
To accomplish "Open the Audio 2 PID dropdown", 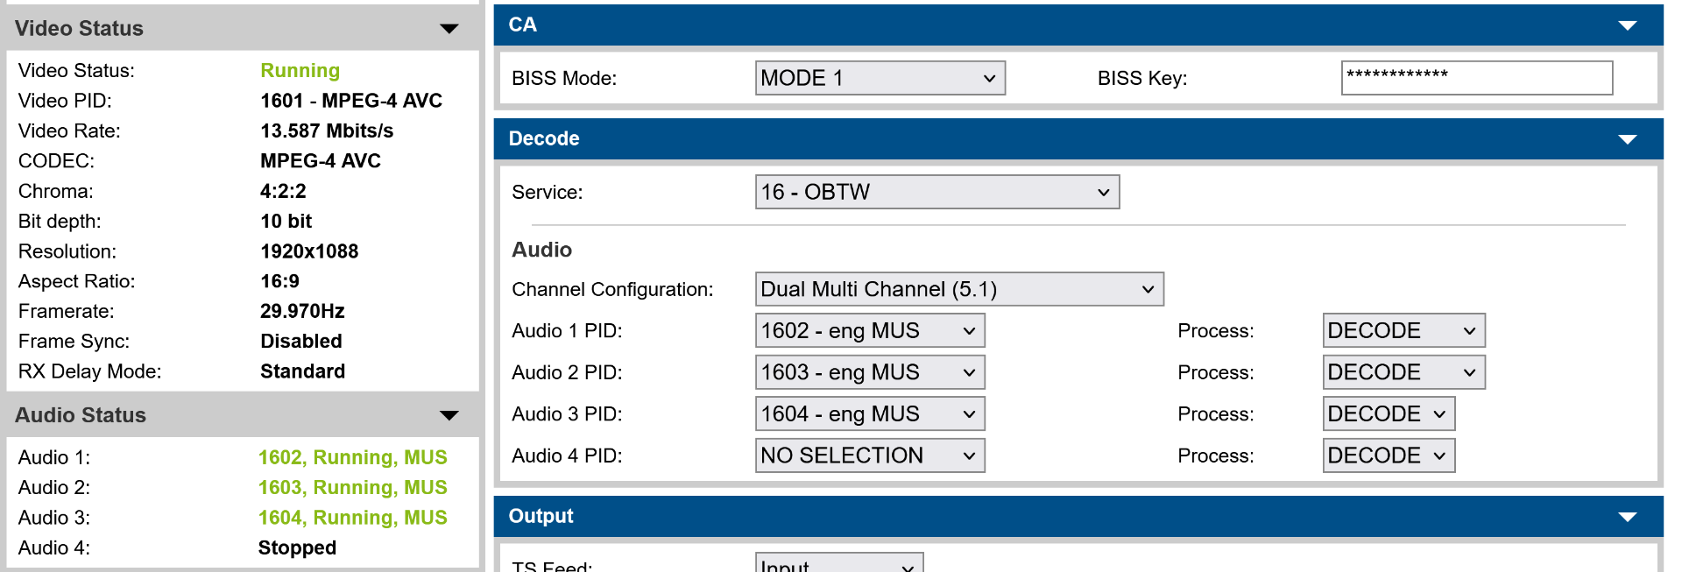I will point(869,372).
